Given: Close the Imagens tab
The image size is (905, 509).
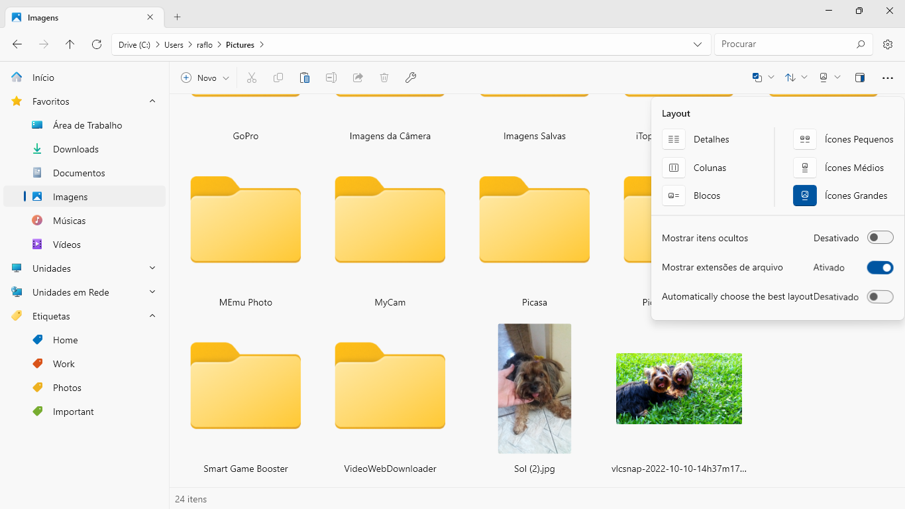Looking at the screenshot, I should coord(150,17).
